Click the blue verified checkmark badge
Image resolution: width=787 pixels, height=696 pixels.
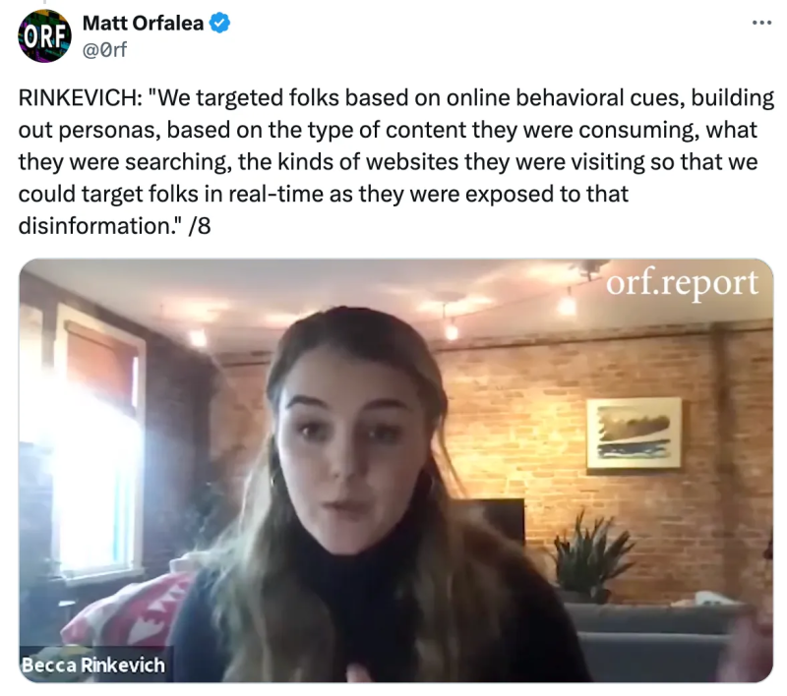coord(219,23)
